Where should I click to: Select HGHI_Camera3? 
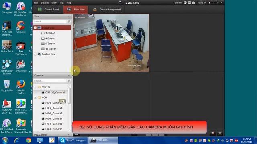click(x=54, y=113)
